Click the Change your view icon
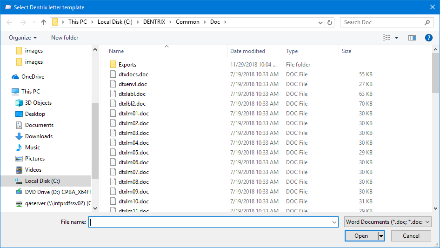440x248 pixels. 387,38
